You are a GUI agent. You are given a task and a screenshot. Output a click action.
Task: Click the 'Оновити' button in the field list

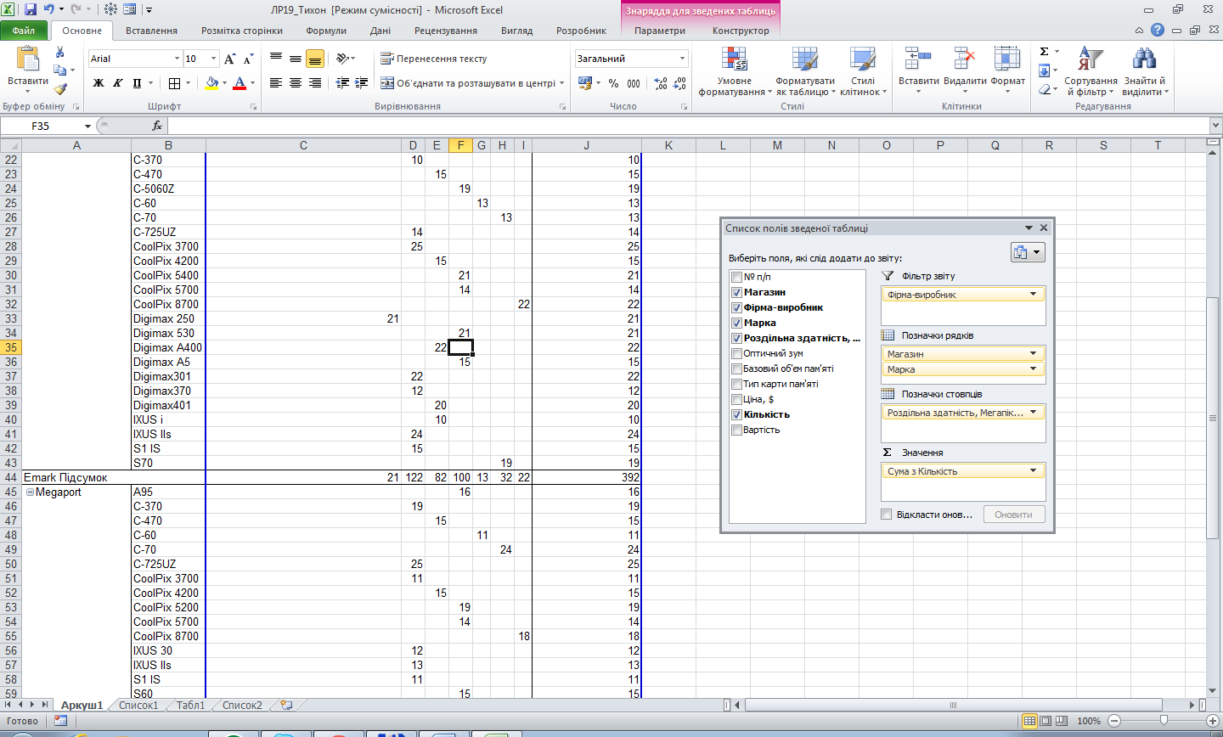1013,515
